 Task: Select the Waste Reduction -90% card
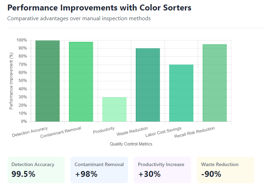225,170
